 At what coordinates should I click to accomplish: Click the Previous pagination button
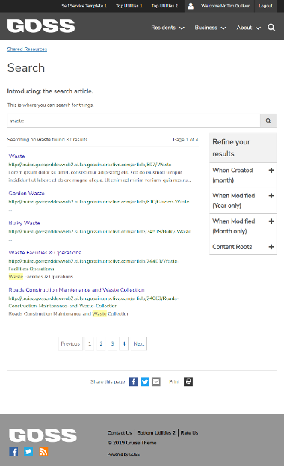[70, 343]
